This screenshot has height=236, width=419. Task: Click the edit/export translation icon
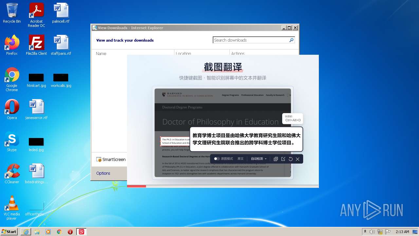pos(283,159)
